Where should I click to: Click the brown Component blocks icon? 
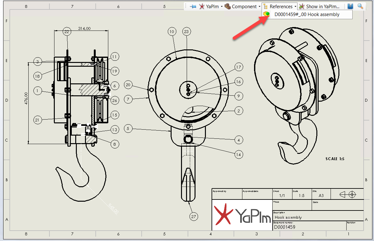227,7
